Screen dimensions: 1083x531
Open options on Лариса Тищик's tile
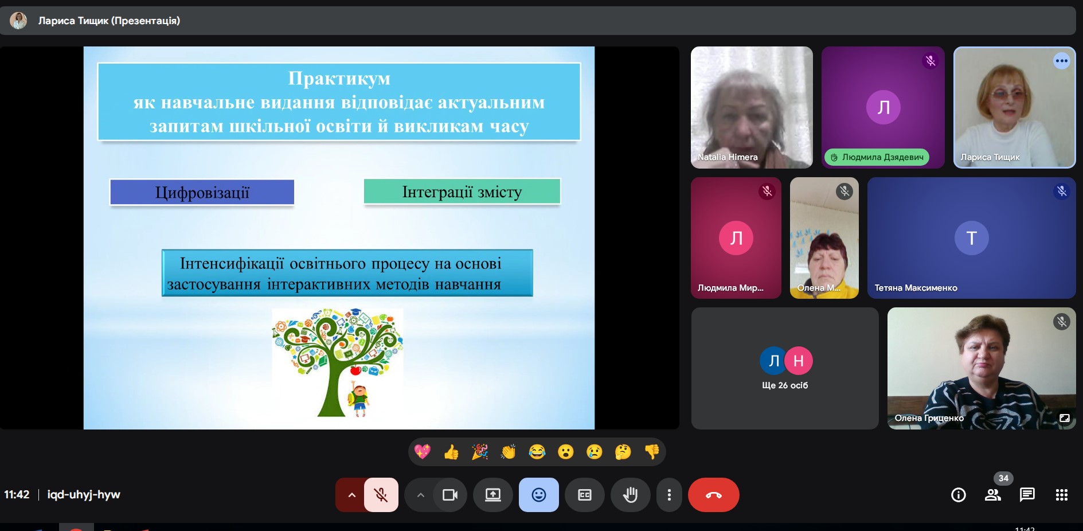[x=1061, y=61]
